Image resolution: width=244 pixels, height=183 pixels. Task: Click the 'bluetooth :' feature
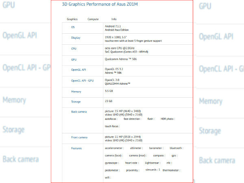coord(176,148)
